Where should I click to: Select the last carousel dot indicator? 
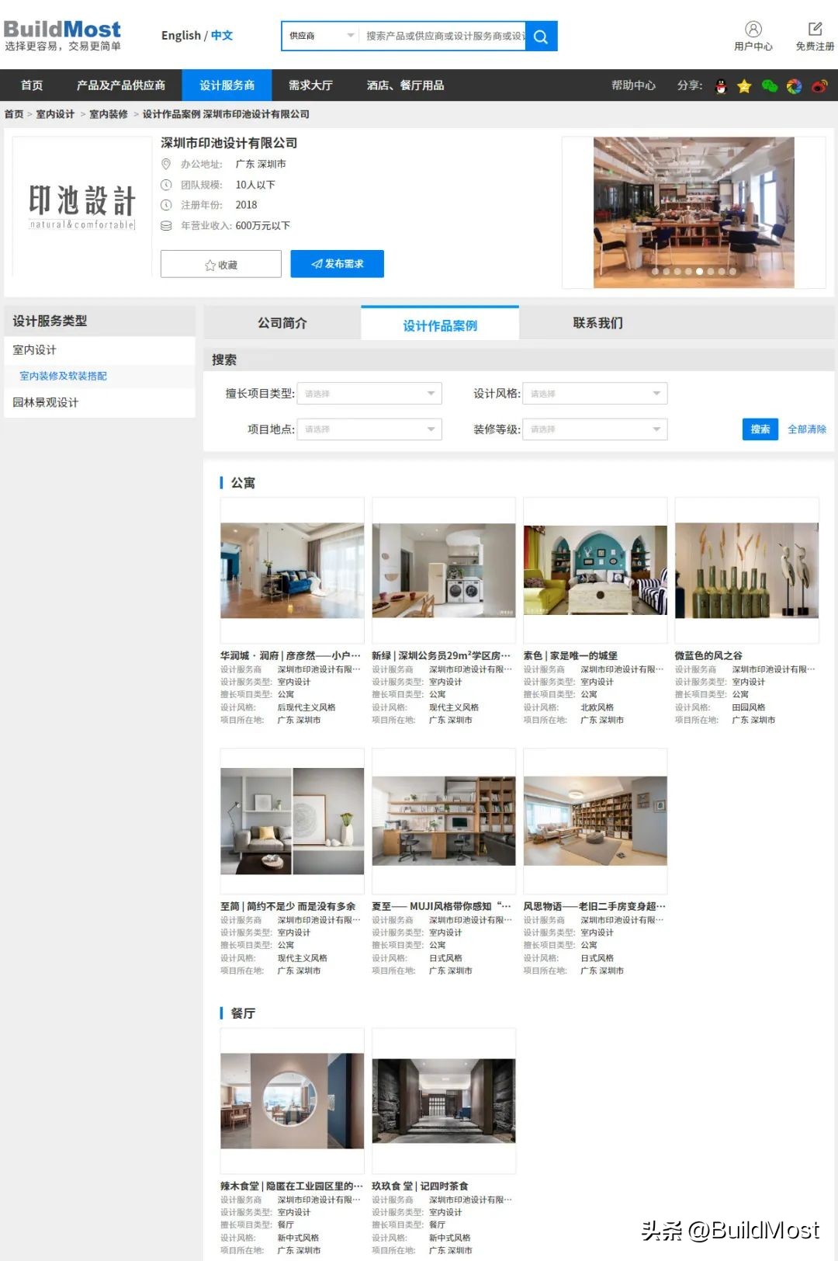732,272
